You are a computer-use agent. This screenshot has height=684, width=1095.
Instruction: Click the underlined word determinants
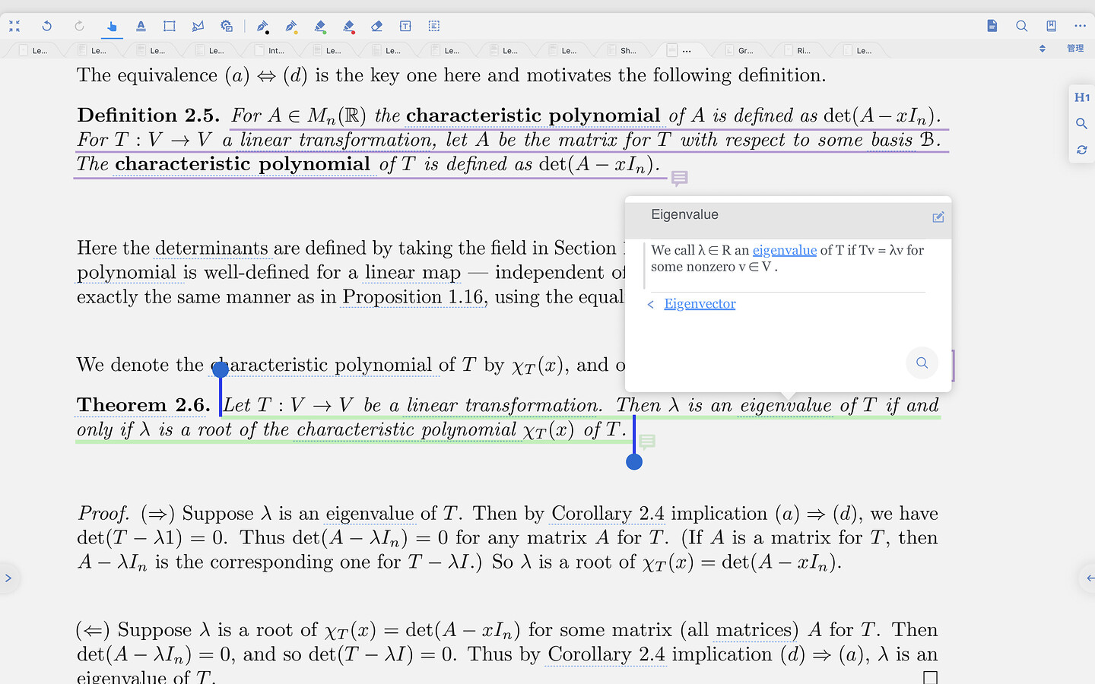point(211,248)
